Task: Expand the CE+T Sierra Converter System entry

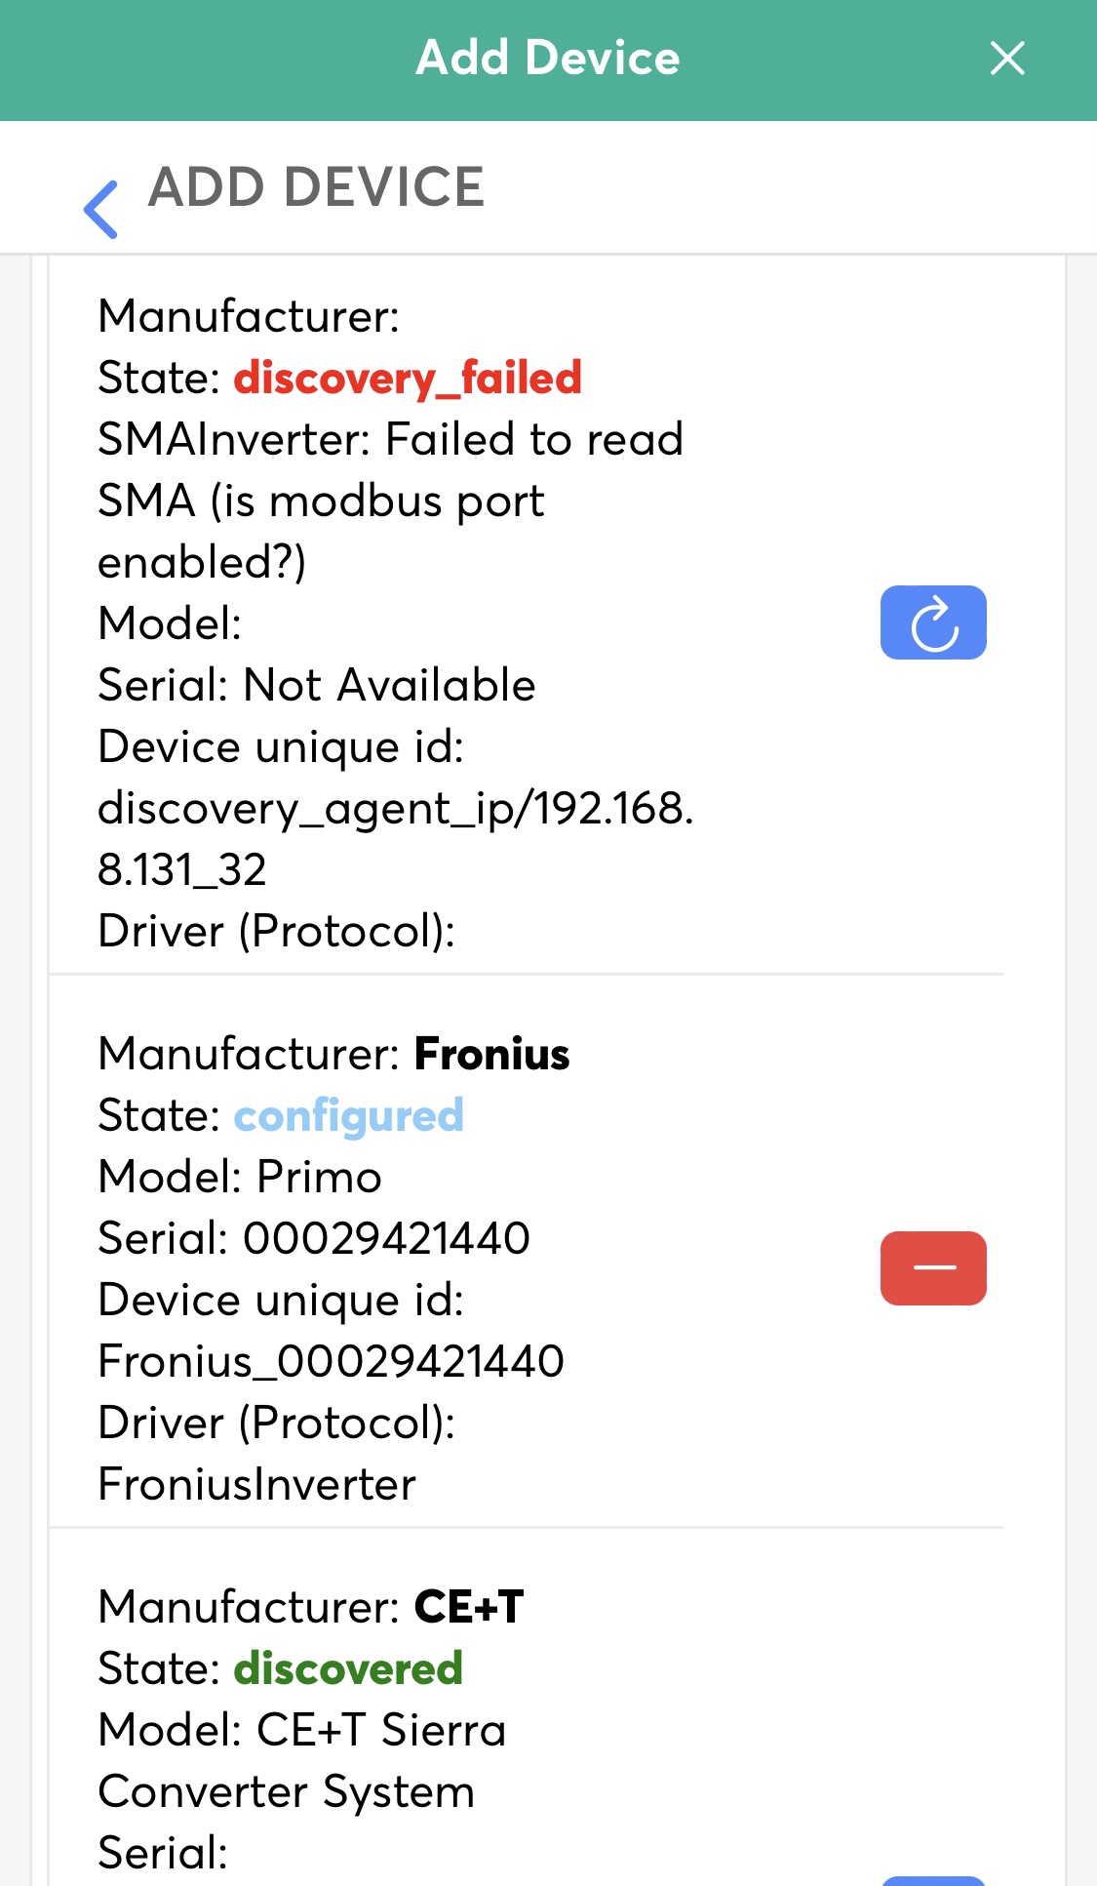Action: tap(439, 1707)
